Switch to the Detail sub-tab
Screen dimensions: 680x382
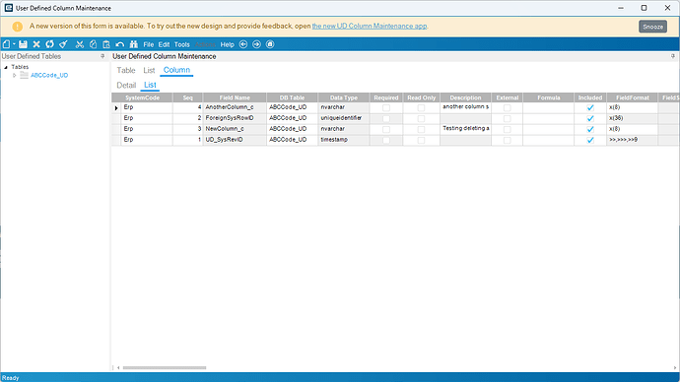126,86
